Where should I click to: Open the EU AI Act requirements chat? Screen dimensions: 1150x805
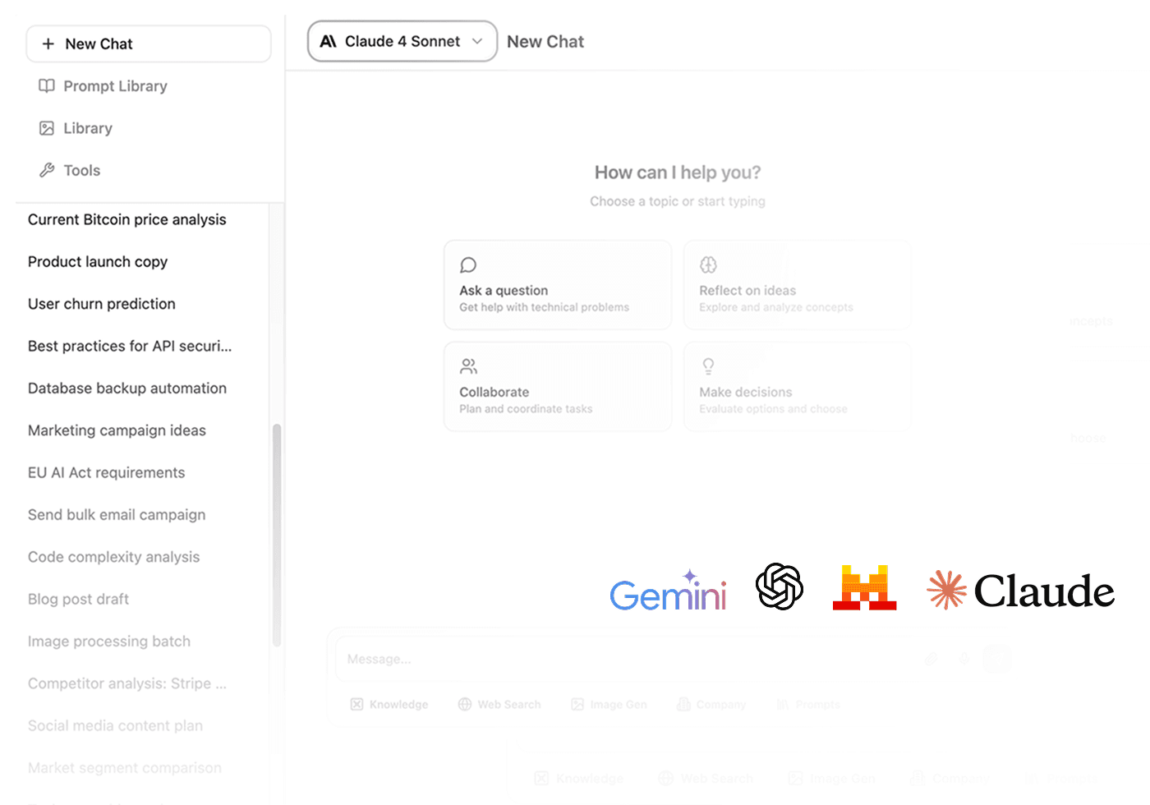click(107, 472)
